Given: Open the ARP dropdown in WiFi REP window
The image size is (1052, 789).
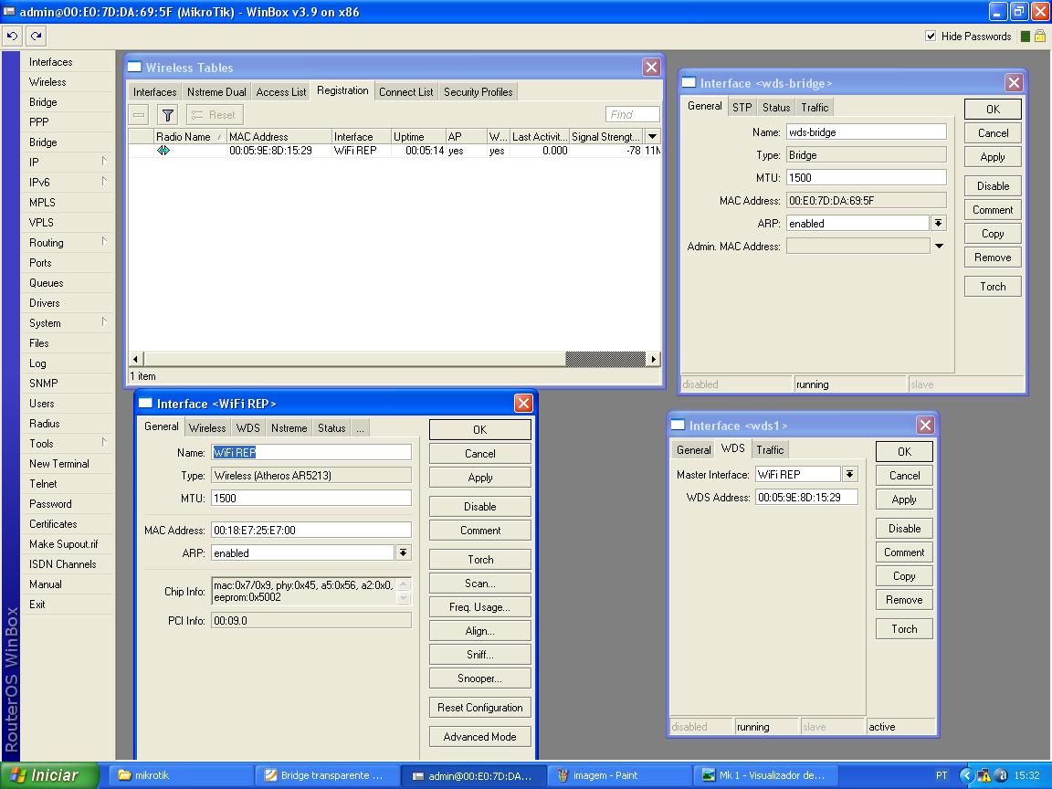Looking at the screenshot, I should [x=404, y=552].
